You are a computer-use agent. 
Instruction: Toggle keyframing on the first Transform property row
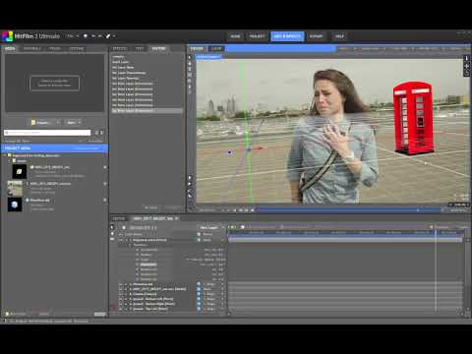[137, 250]
